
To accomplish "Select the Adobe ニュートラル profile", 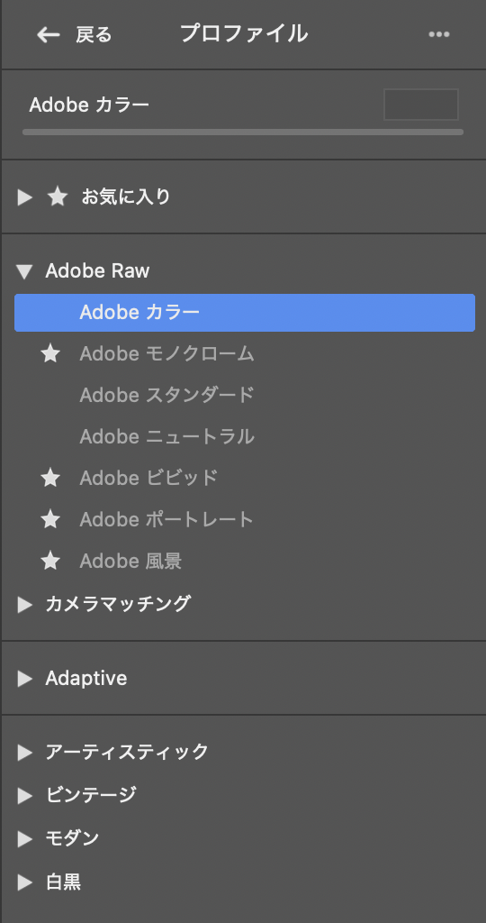I will click(166, 437).
